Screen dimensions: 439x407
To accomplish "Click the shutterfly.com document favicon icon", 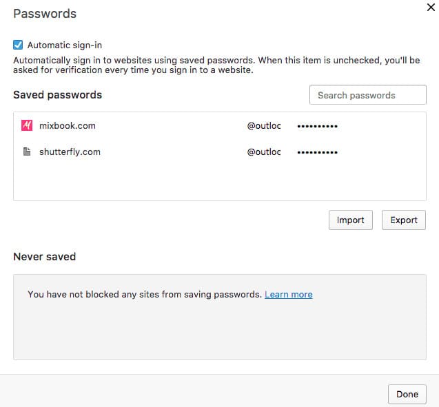I will pos(28,152).
